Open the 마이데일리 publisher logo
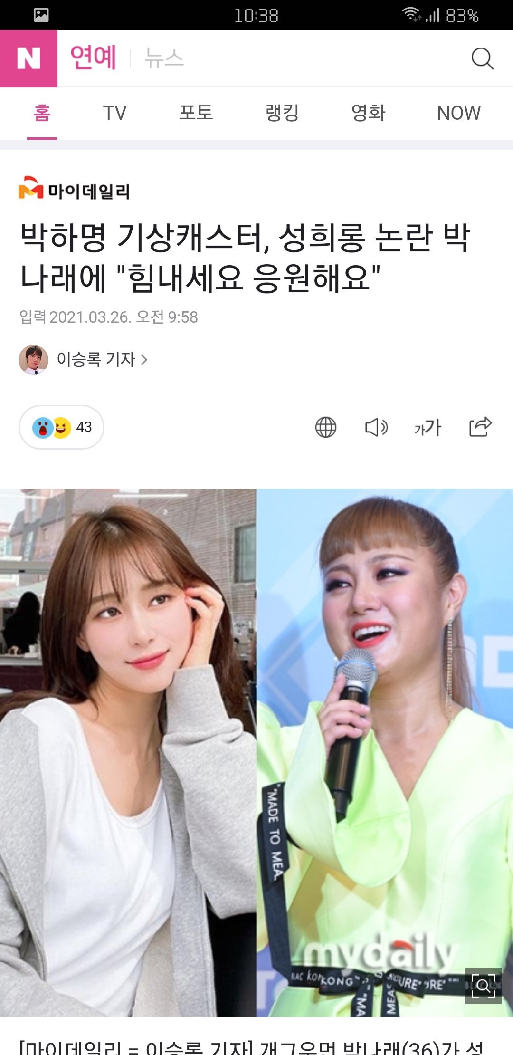 point(74,188)
